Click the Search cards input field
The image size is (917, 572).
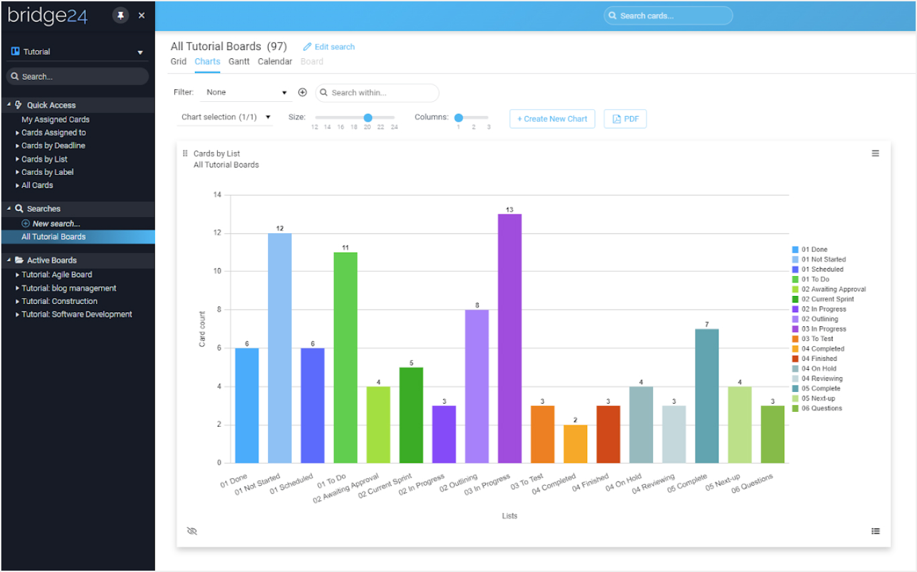(x=670, y=16)
